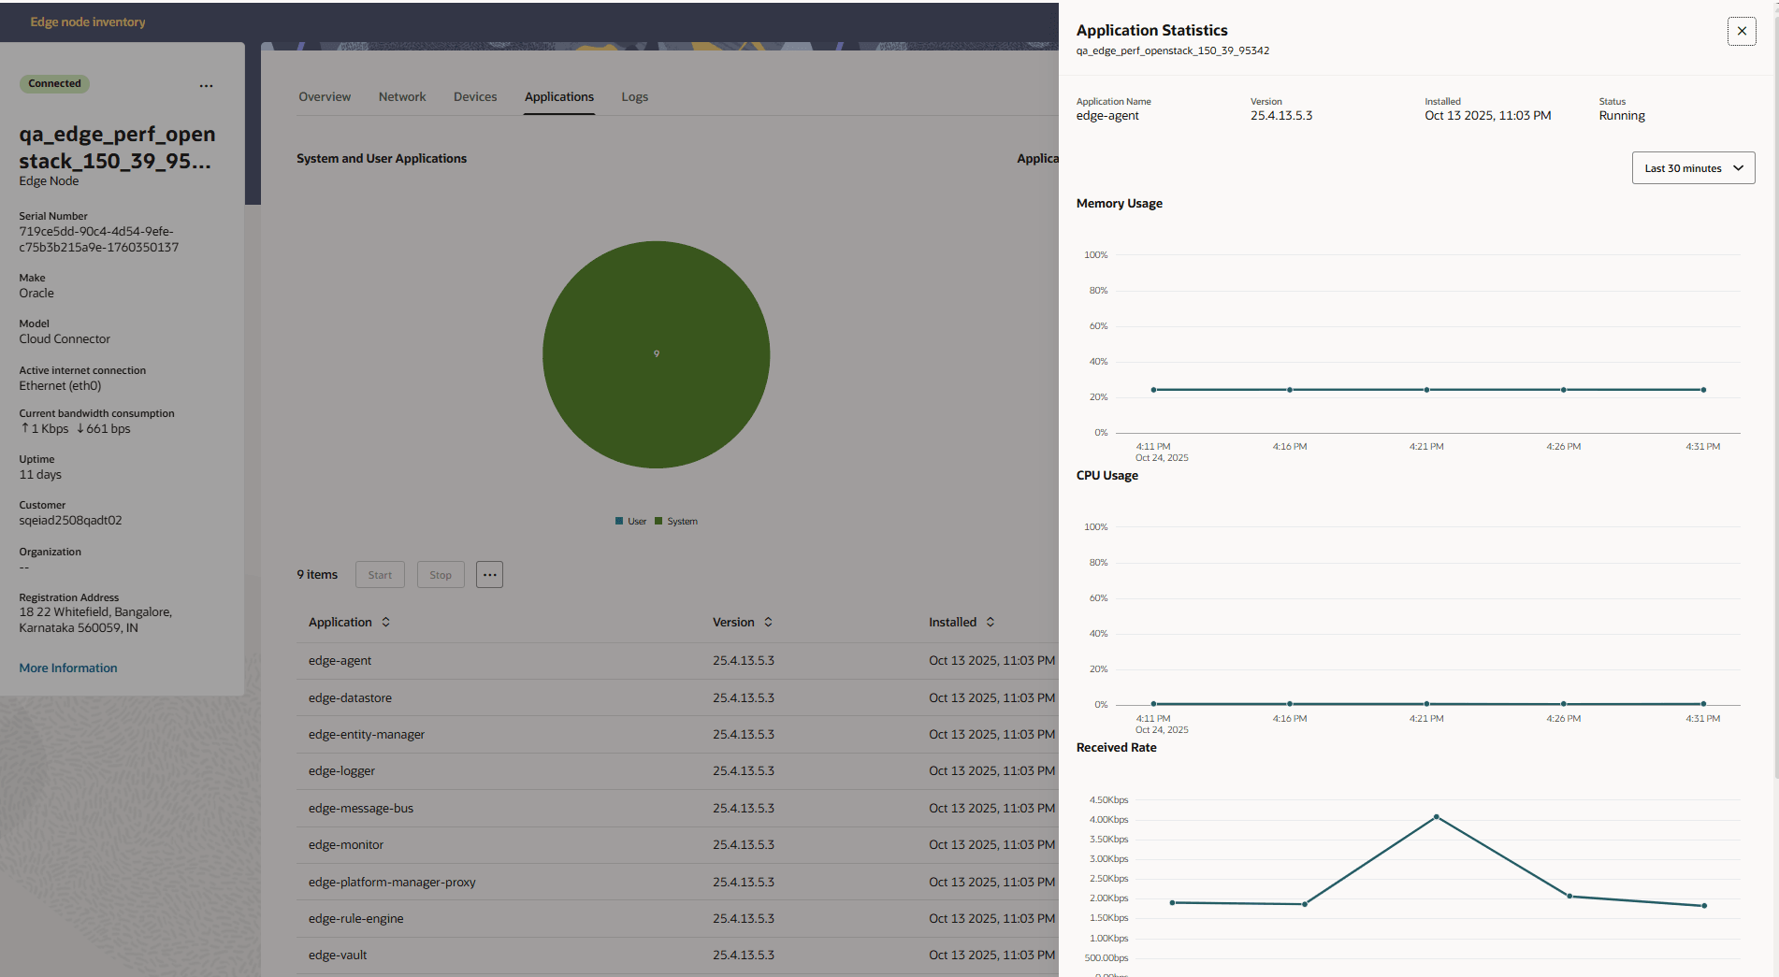Image resolution: width=1779 pixels, height=977 pixels.
Task: Select the edge-monitor application entry
Action: point(346,844)
